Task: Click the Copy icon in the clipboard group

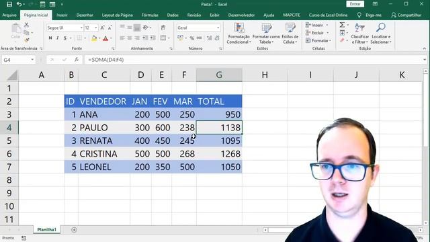Action: (27, 33)
